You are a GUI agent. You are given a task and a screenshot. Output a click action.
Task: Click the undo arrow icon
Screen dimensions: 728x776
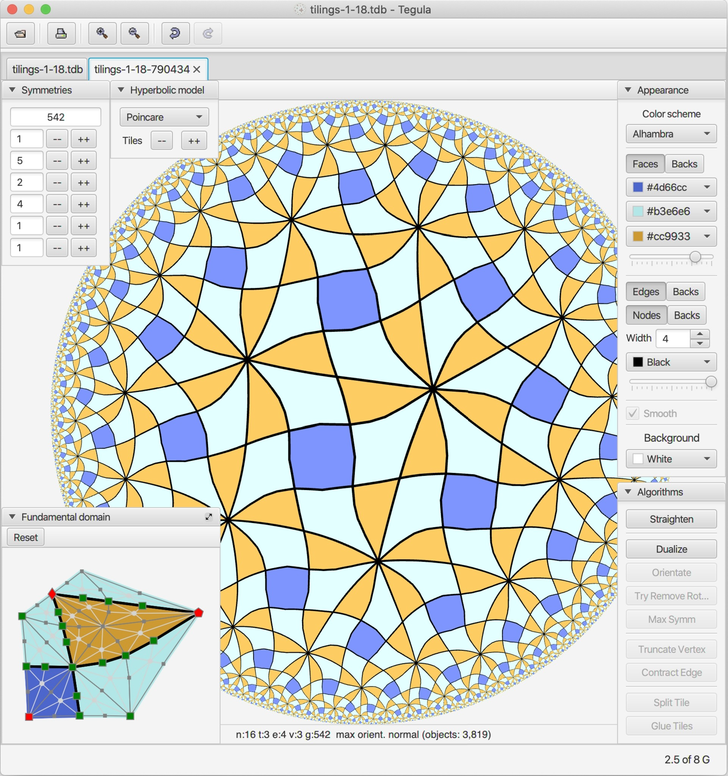click(175, 34)
